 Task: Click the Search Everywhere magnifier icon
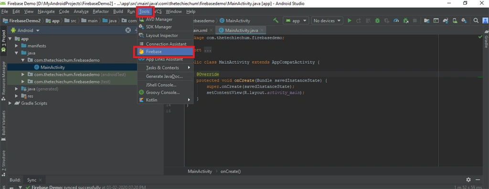[476, 21]
